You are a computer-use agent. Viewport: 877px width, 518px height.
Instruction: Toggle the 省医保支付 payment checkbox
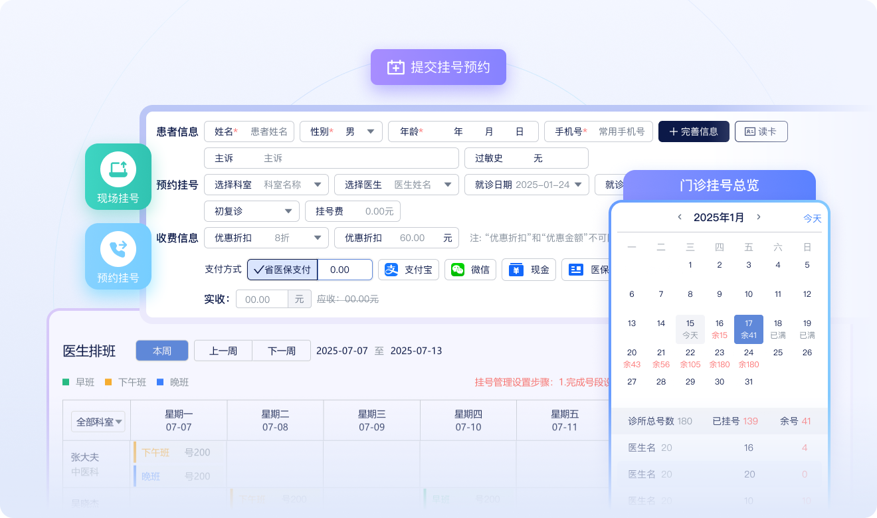(282, 270)
